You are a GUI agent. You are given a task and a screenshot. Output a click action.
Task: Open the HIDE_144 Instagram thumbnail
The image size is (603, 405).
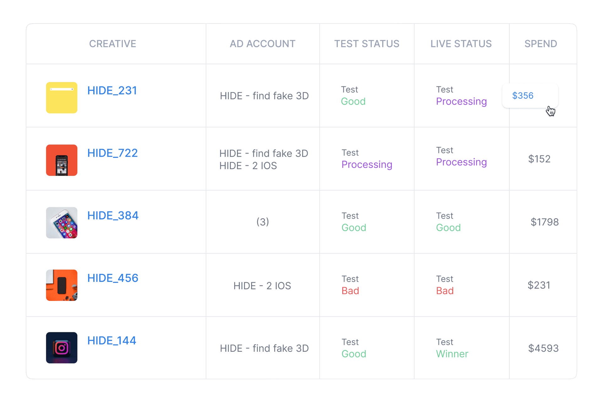(62, 348)
